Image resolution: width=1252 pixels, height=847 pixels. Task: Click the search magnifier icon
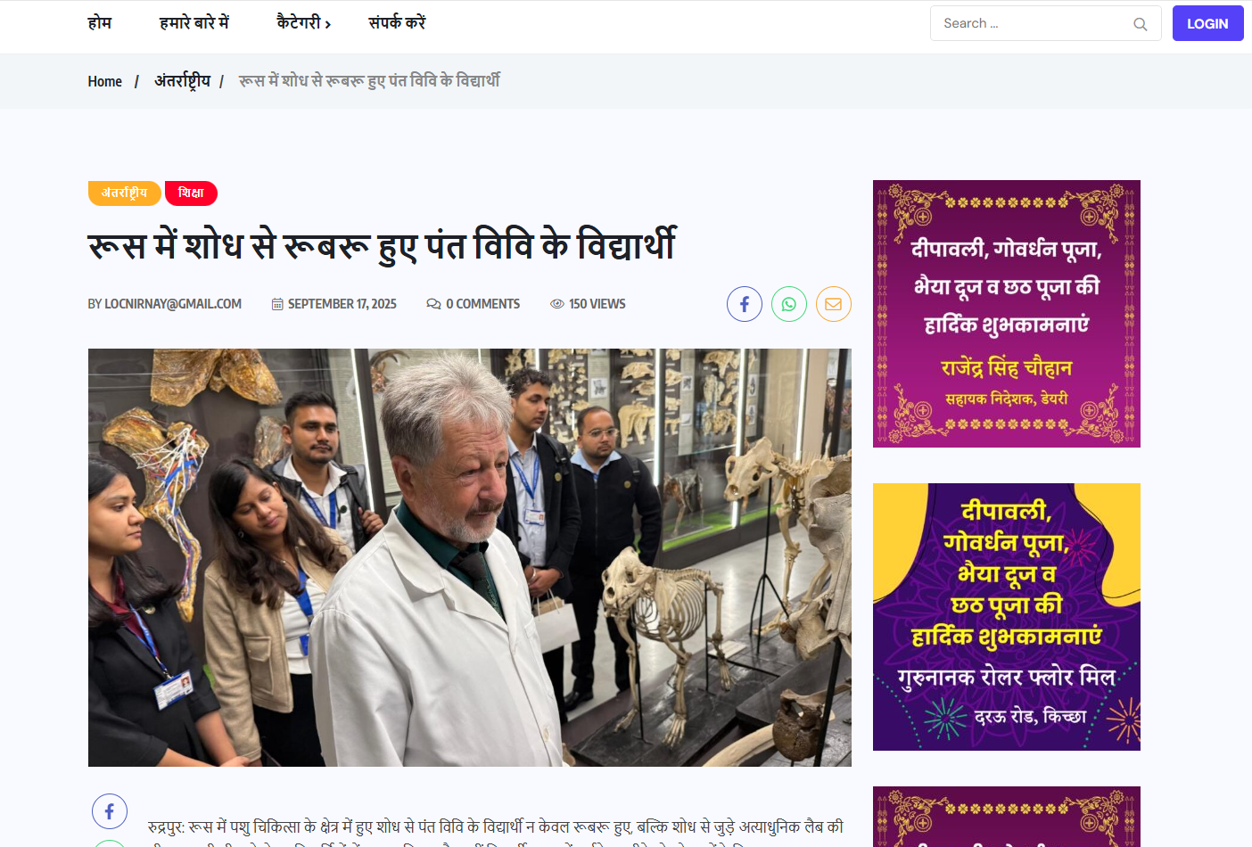(1140, 24)
